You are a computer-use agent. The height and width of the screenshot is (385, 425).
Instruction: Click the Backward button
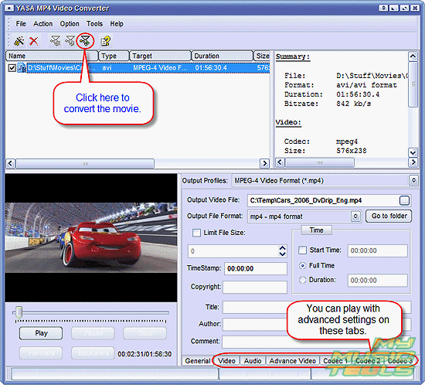click(93, 353)
